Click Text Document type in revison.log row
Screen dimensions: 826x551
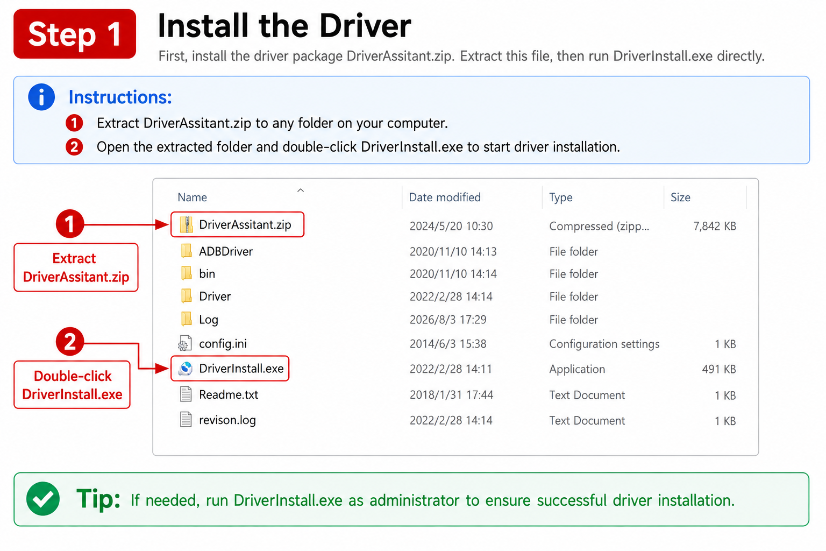(587, 420)
